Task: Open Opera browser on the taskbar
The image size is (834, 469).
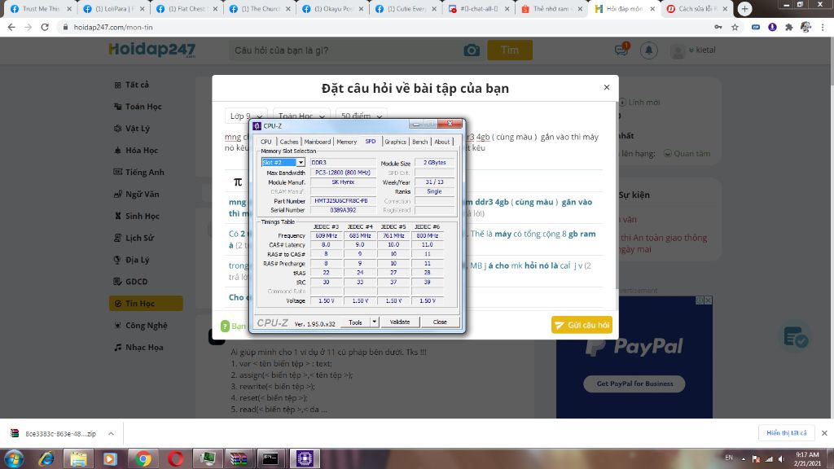Action: 176,458
